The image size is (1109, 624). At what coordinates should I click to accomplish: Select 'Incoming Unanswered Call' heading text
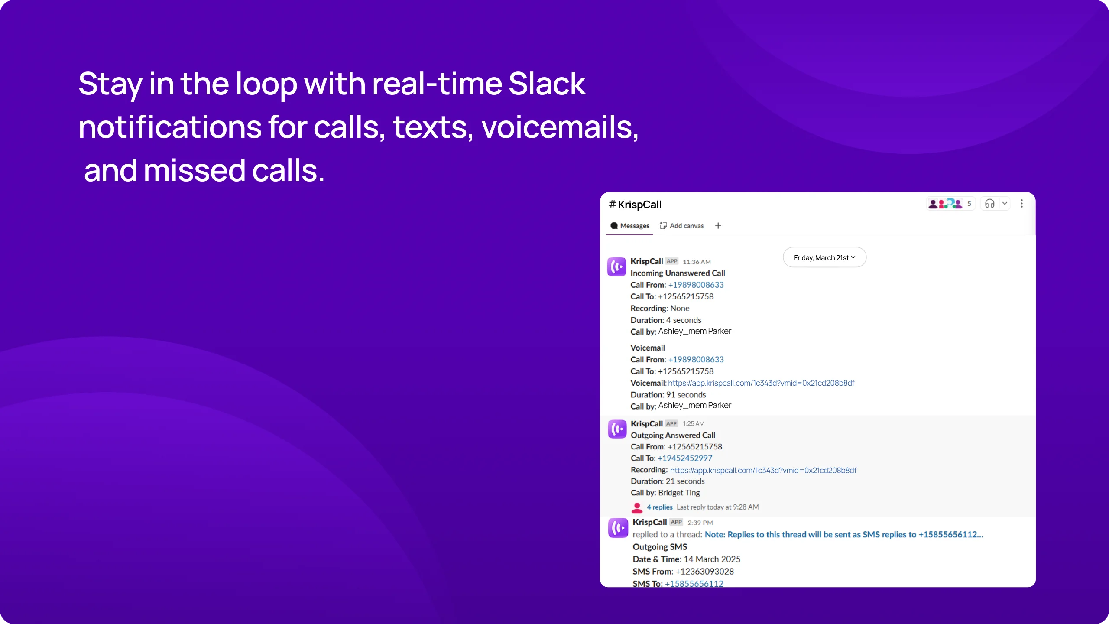pos(678,273)
